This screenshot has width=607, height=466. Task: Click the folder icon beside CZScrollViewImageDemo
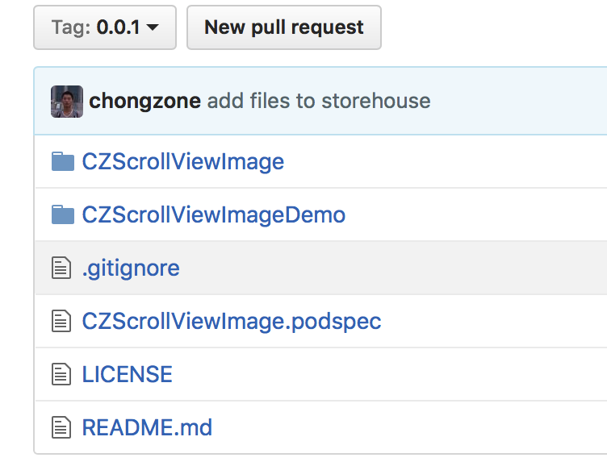tap(62, 215)
